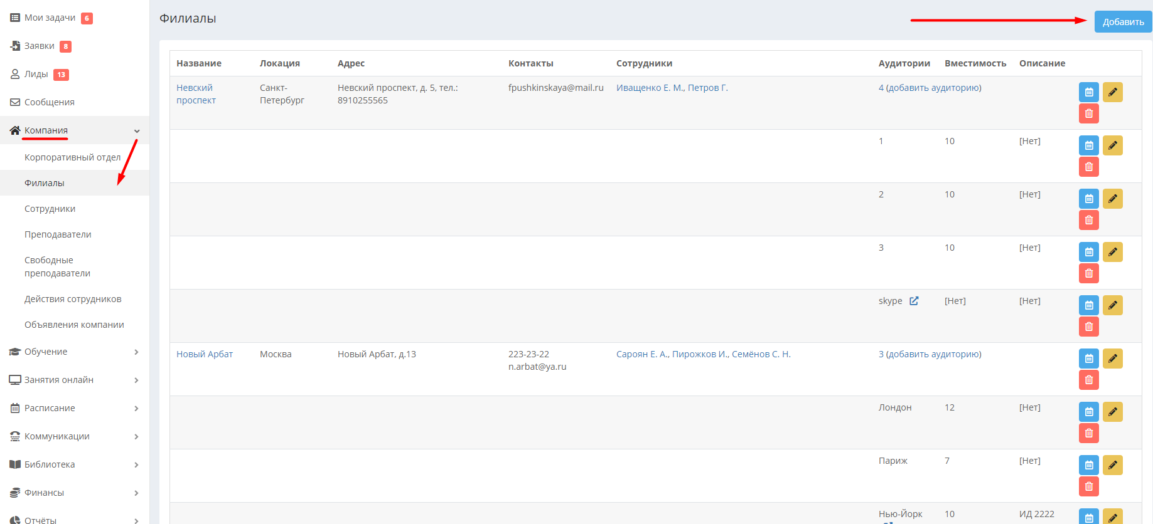Screen dimensions: 1153x524
Task: Open calendar for the skype auditorium
Action: 1089,305
